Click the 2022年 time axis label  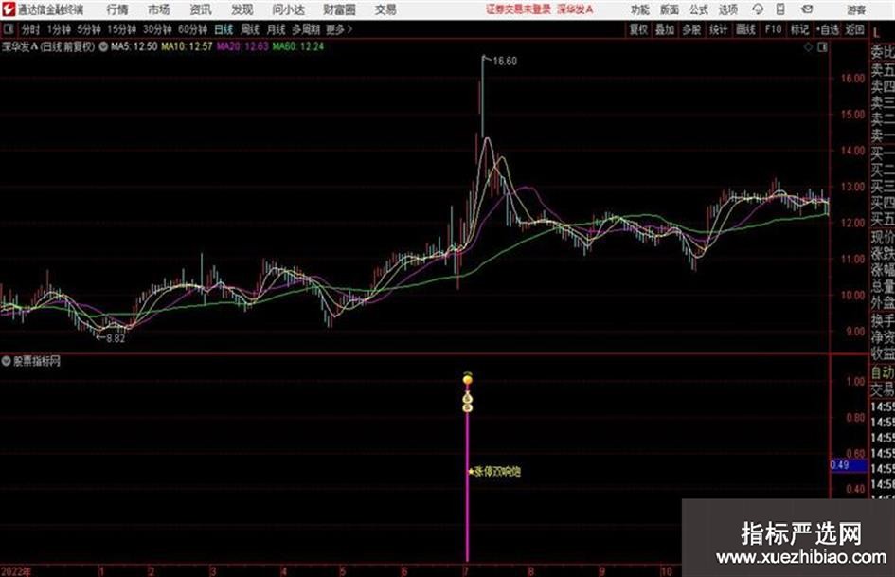pyautogui.click(x=16, y=571)
